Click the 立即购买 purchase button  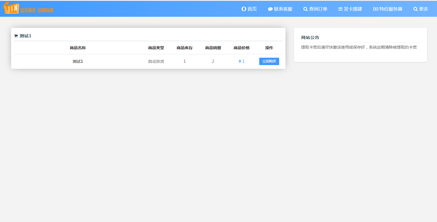269,61
